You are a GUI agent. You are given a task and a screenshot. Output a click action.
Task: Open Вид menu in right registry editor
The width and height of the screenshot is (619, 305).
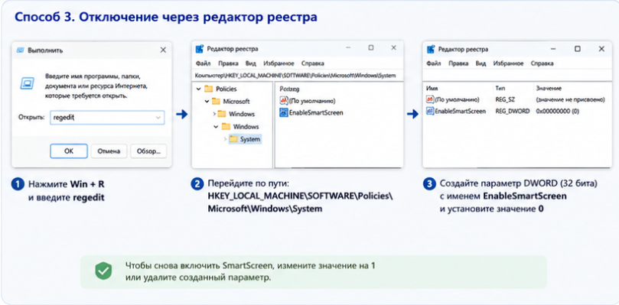click(x=481, y=63)
